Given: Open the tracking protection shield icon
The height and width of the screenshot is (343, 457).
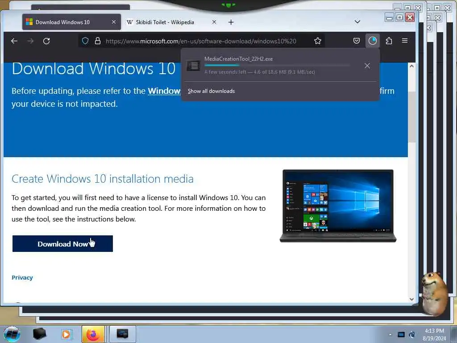Looking at the screenshot, I should point(85,41).
